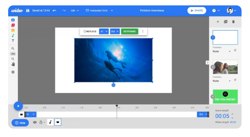Viewport: 250px width, 137px height.
Task: Click the SHARE button
Action: pos(197,10)
